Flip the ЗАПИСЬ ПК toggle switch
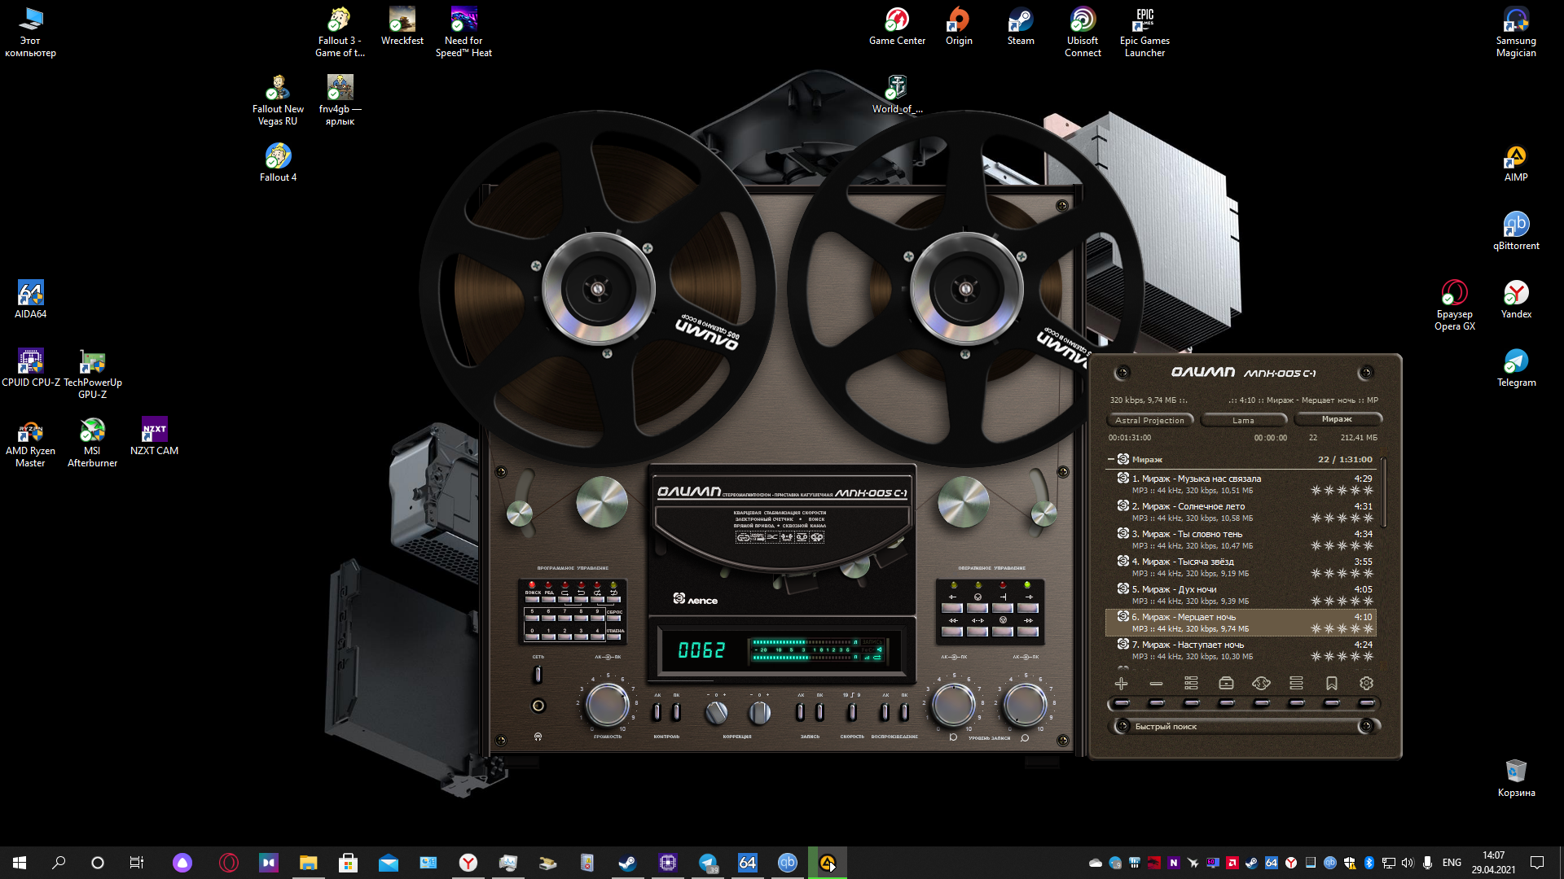This screenshot has width=1564, height=879. click(819, 712)
